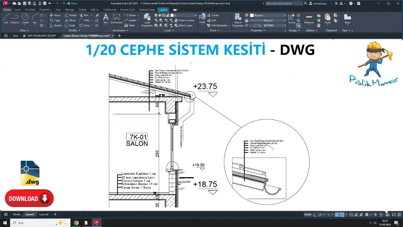This screenshot has width=403, height=227.
Task: Open the ByLayer lineweight dropdown
Action: click(x=268, y=20)
